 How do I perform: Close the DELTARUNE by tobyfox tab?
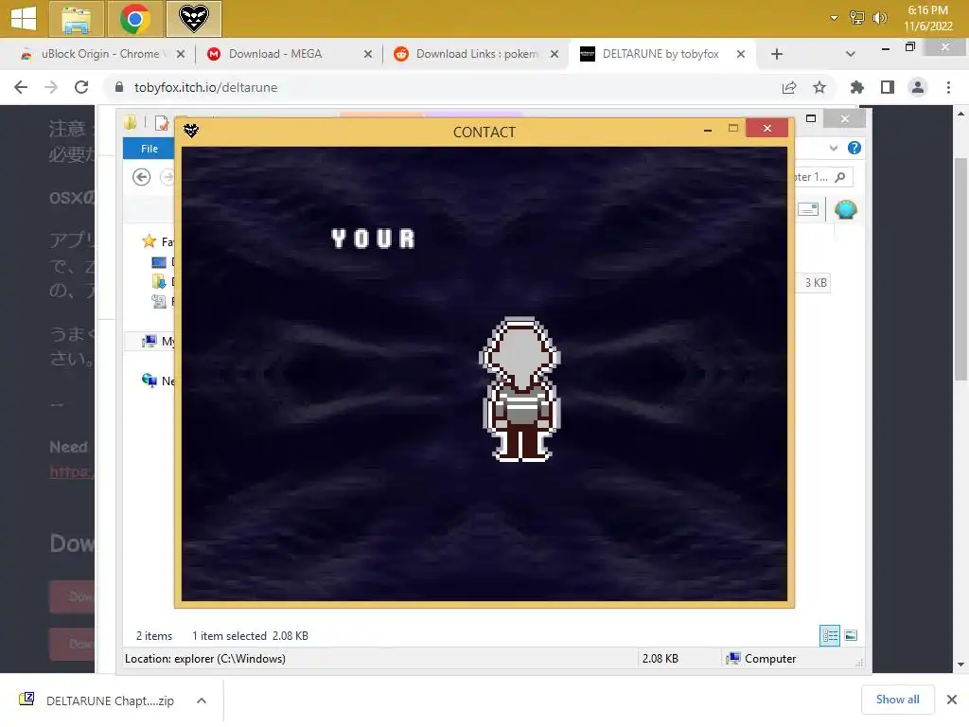[x=740, y=54]
